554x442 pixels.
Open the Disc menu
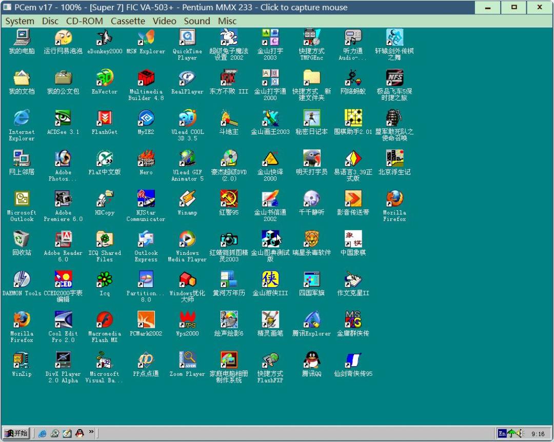(x=50, y=21)
